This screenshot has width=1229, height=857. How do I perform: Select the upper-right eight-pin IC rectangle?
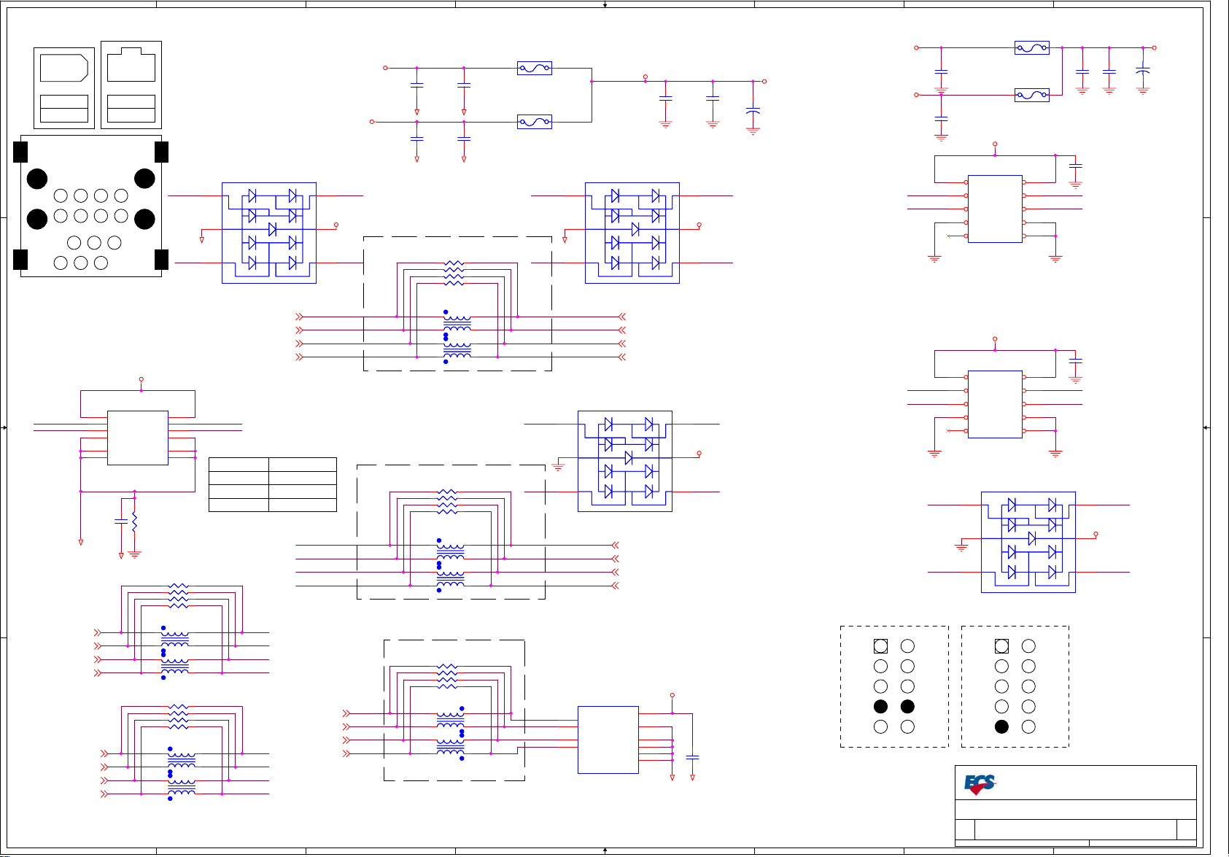[x=995, y=209]
